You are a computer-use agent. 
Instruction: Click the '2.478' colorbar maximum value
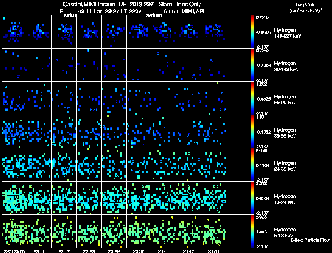coord(261,150)
